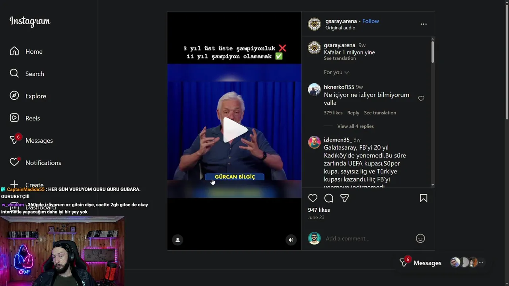Click the Create plus icon

(14, 185)
